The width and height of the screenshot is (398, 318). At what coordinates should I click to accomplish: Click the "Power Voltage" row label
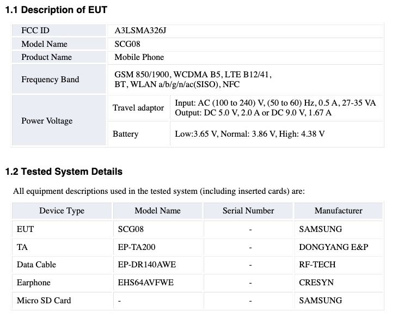point(47,120)
